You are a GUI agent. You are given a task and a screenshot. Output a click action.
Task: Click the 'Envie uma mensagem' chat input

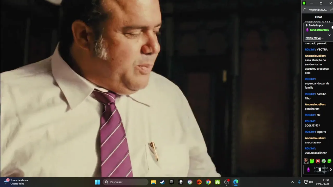[x=314, y=170]
